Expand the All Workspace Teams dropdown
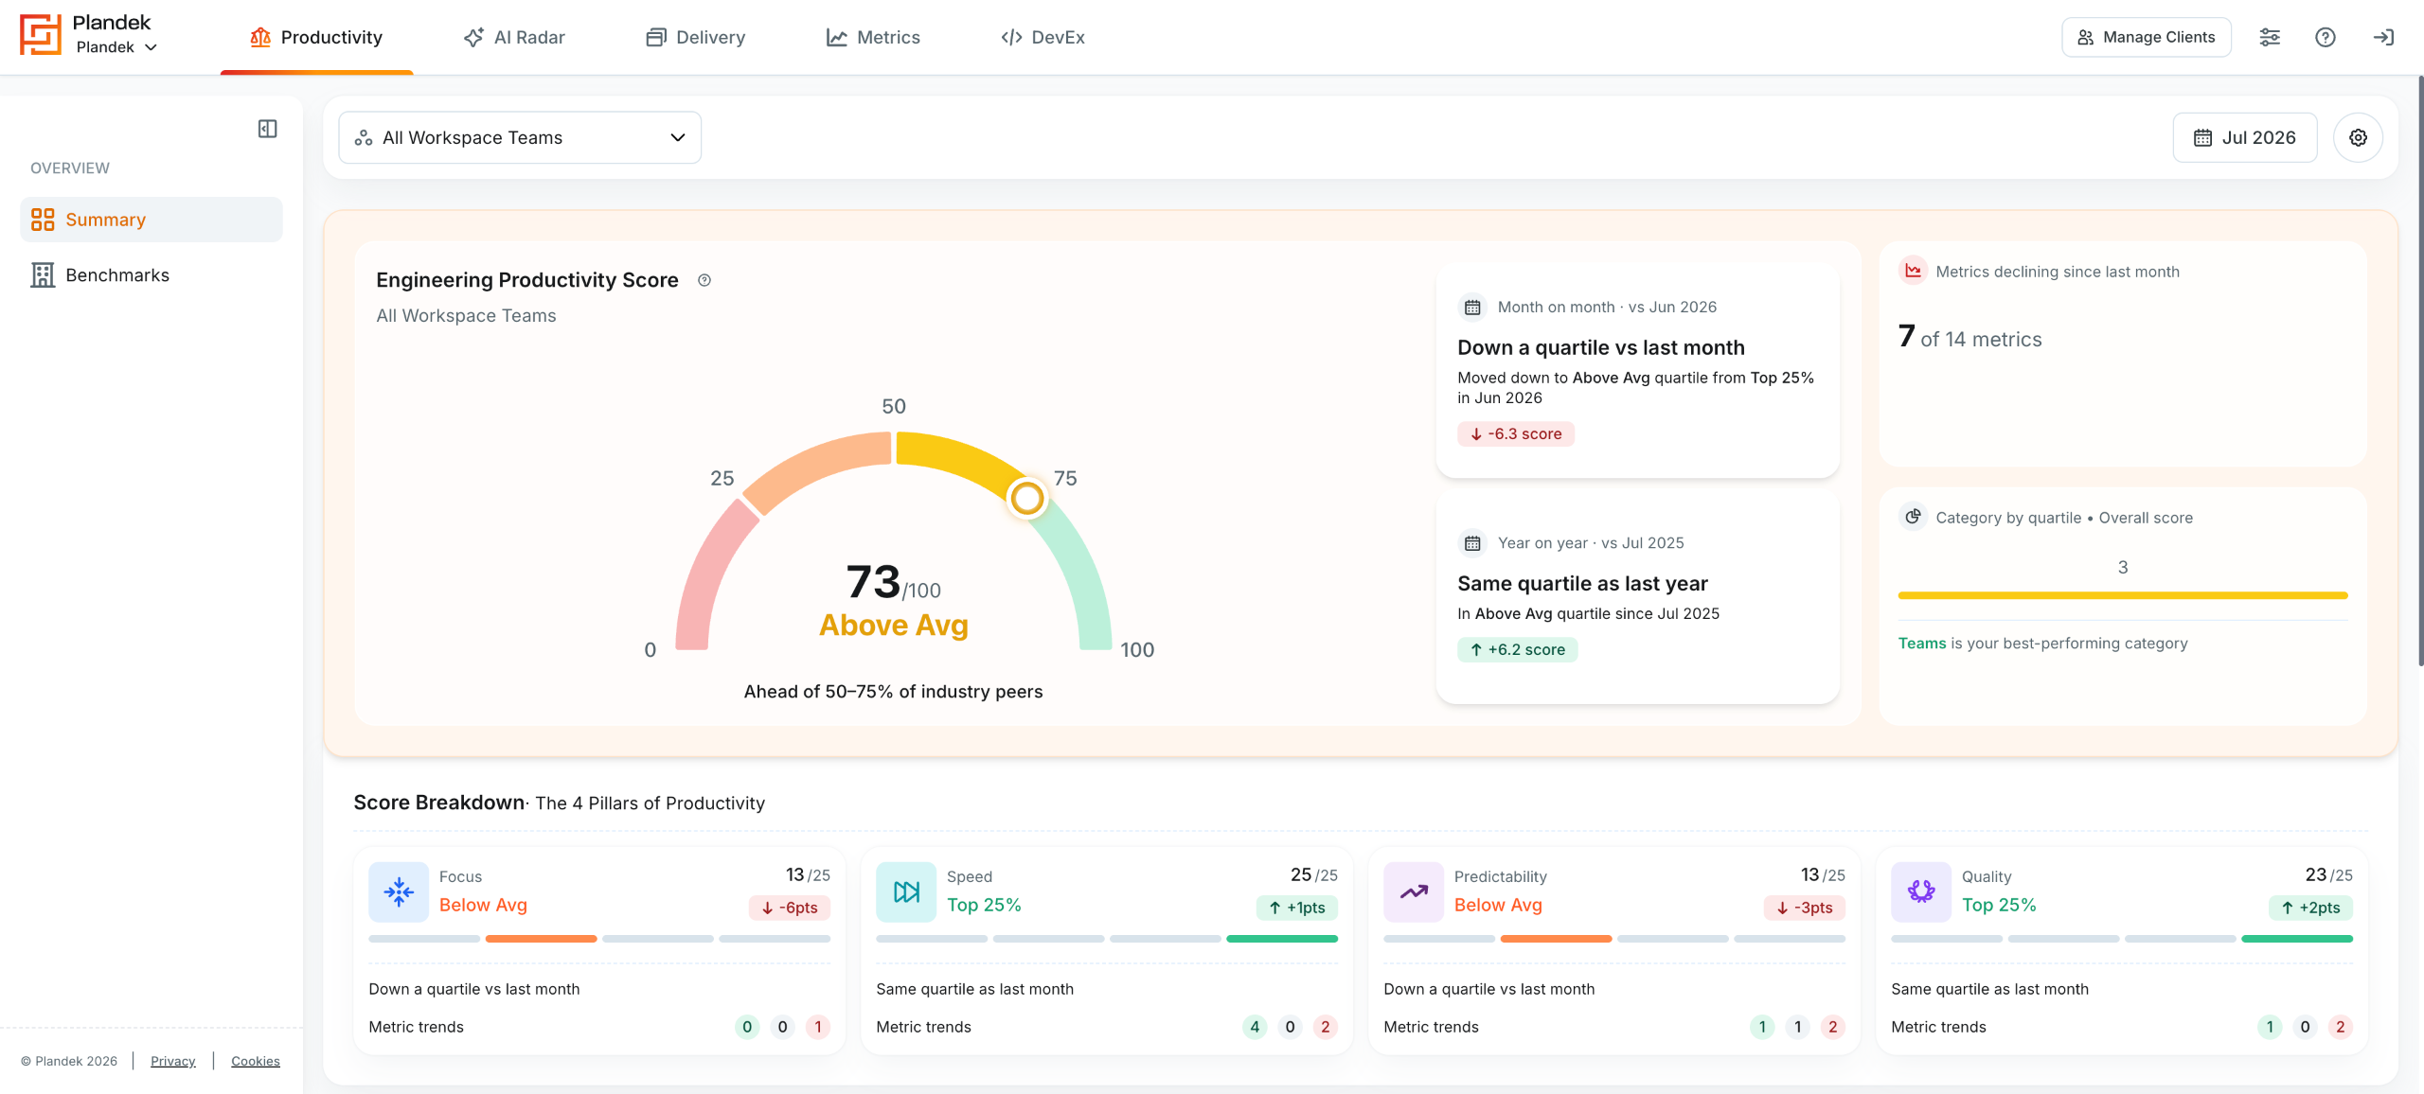The height and width of the screenshot is (1094, 2424). point(520,137)
